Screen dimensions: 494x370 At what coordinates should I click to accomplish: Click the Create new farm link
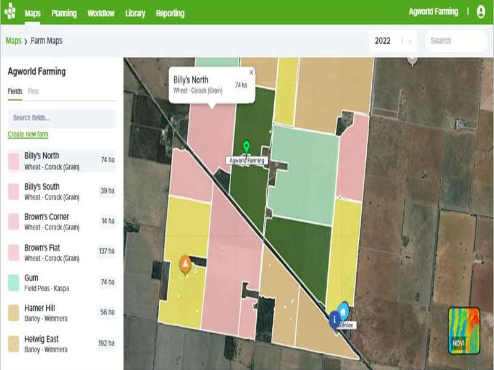pos(28,134)
